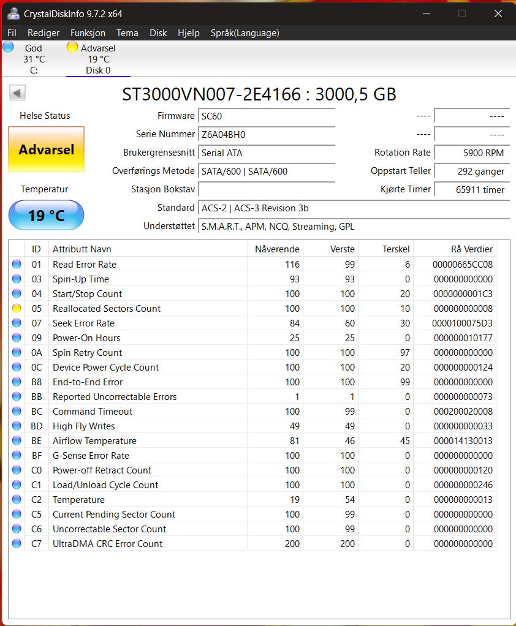Click the blue status orb for Read Error Rate
This screenshot has width=516, height=626.
(17, 265)
